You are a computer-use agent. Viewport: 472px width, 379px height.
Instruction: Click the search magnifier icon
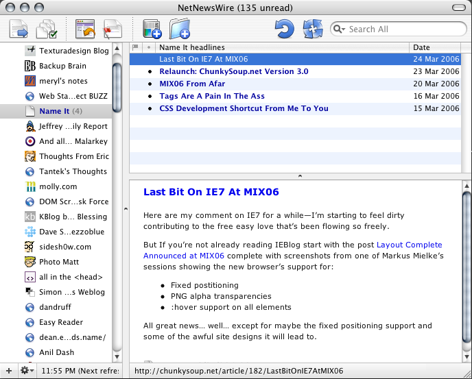[338, 29]
